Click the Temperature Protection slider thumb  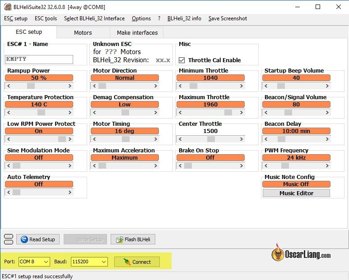(x=41, y=112)
